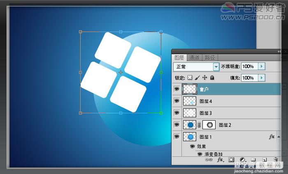The height and width of the screenshot is (174, 288).
Task: Open the add layer style fx button
Action: click(220, 160)
